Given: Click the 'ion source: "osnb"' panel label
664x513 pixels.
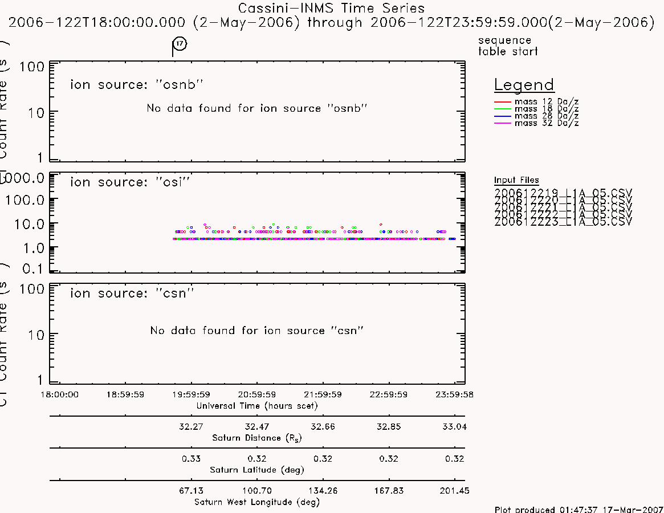Looking at the screenshot, I should coord(137,84).
